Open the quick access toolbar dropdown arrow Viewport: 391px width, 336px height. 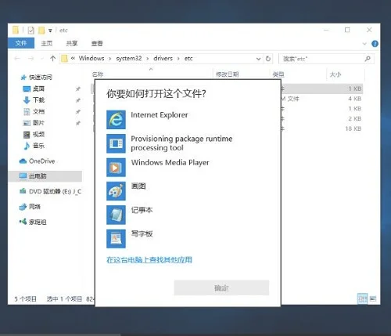coord(50,31)
